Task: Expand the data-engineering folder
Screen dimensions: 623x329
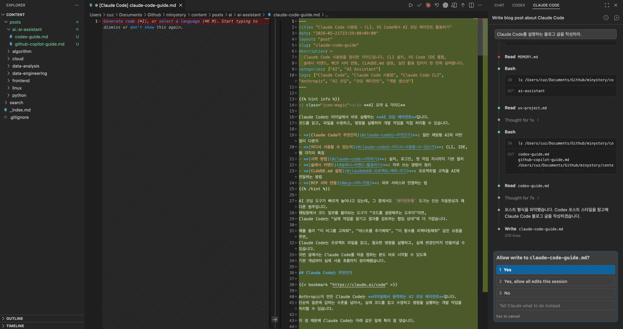Action: [8, 73]
